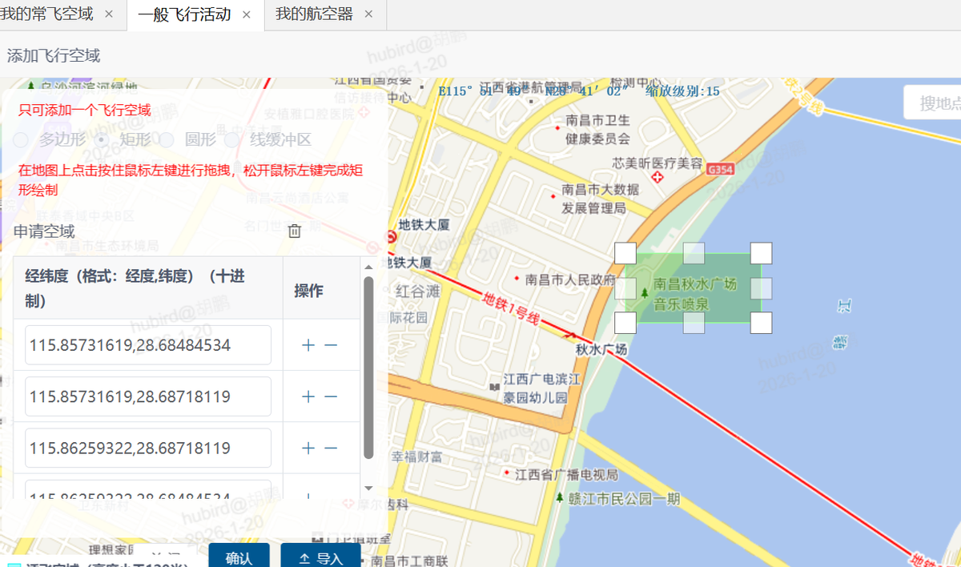Image resolution: width=961 pixels, height=567 pixels.
Task: Click the hospital icon beside 芯美昕医疗美容
Action: pos(657,177)
